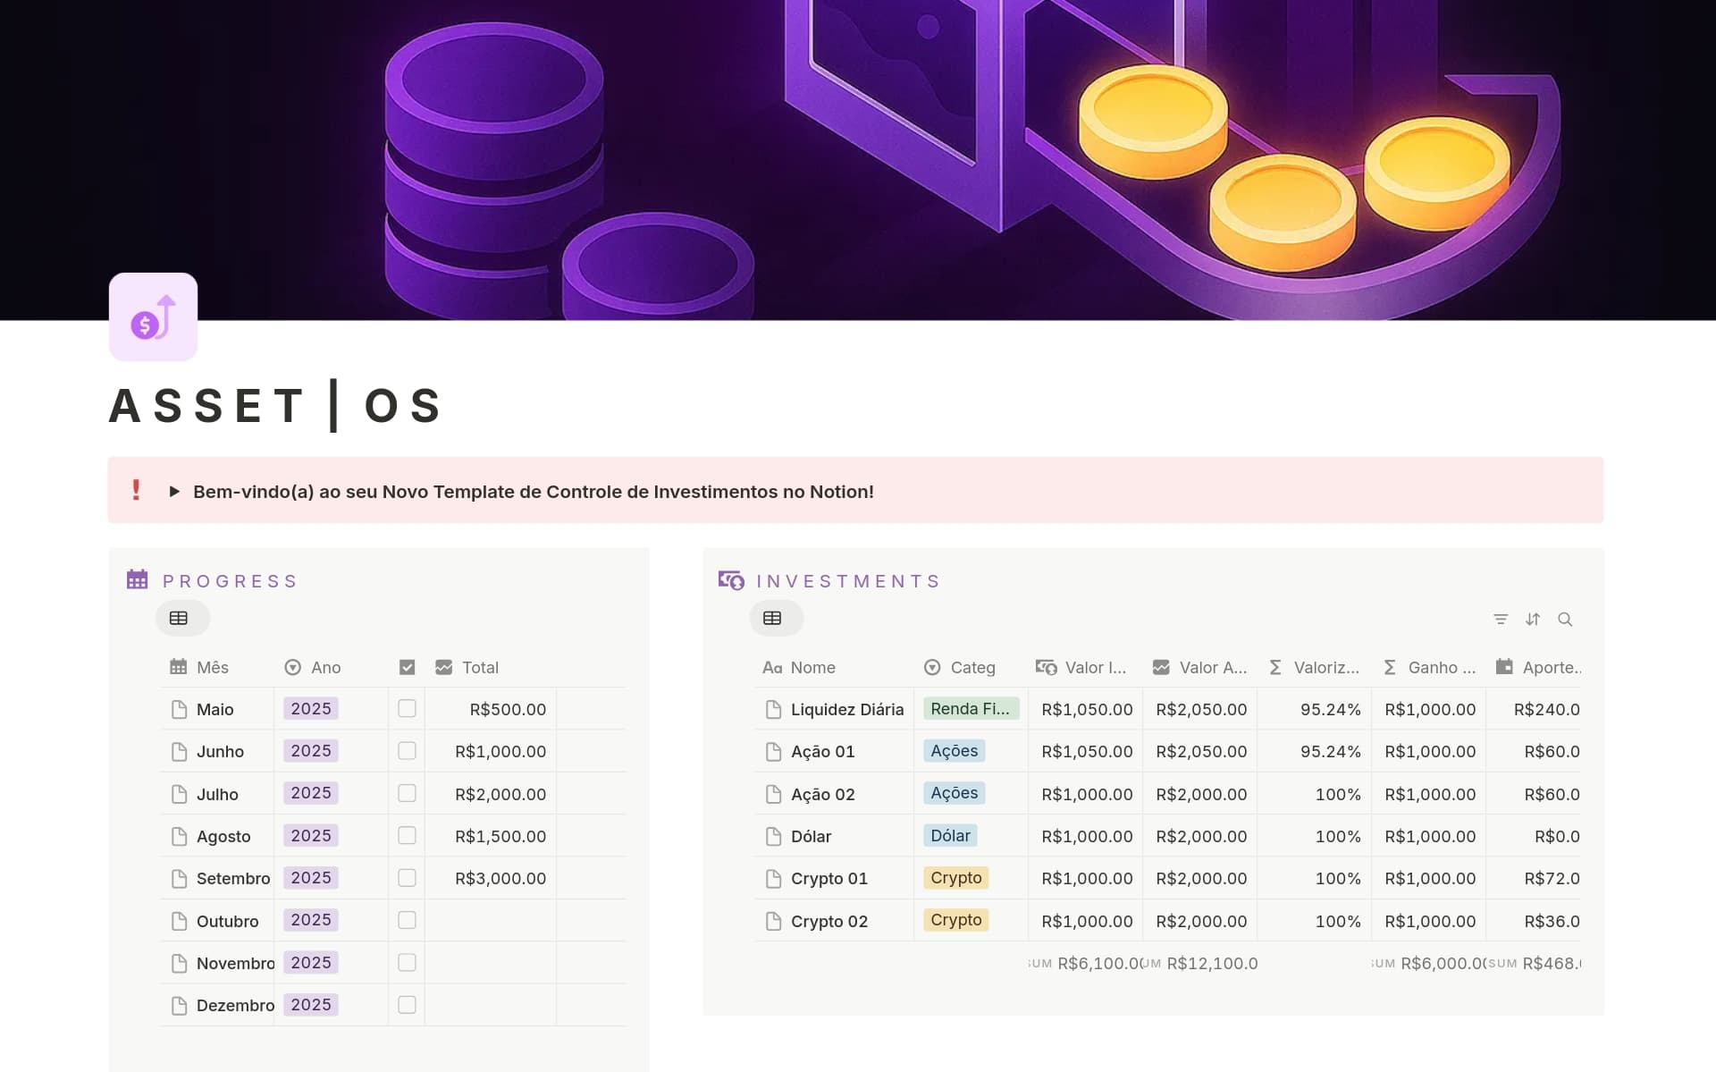1716x1072 pixels.
Task: Expand the Bem-vindo(a) toggle arrow
Action: click(174, 491)
